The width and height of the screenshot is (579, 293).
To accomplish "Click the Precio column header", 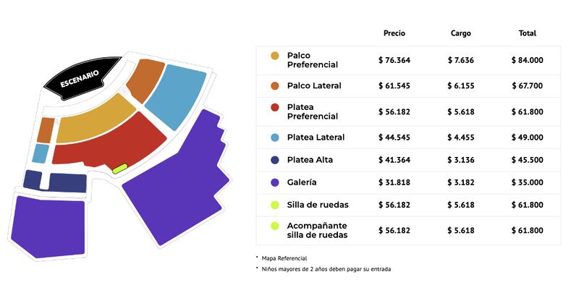I will coord(394,33).
